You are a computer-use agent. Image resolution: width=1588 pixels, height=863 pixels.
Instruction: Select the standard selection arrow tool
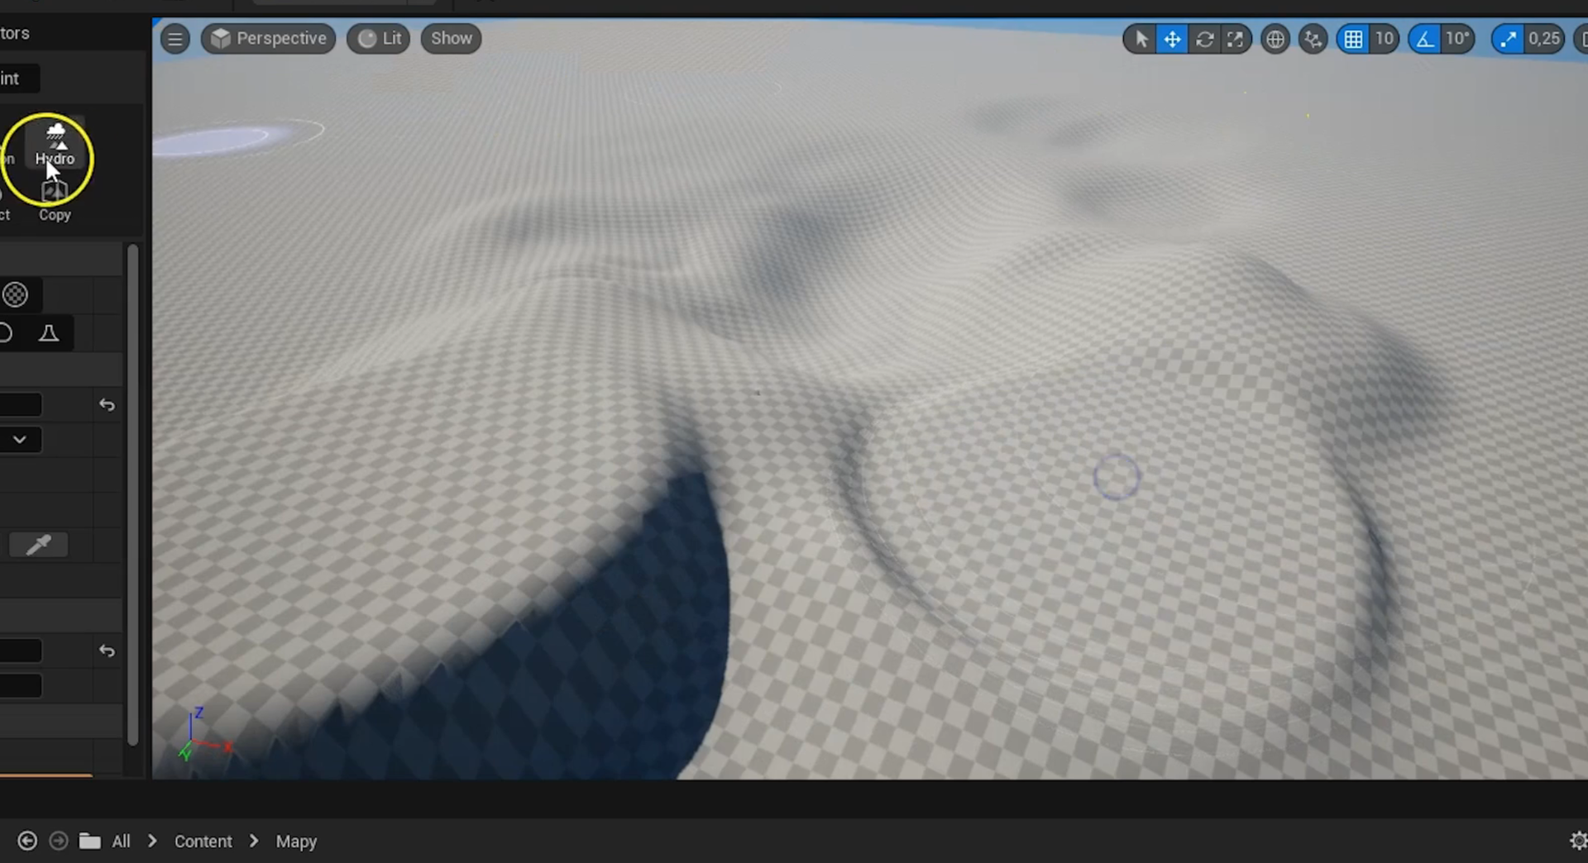(1140, 38)
